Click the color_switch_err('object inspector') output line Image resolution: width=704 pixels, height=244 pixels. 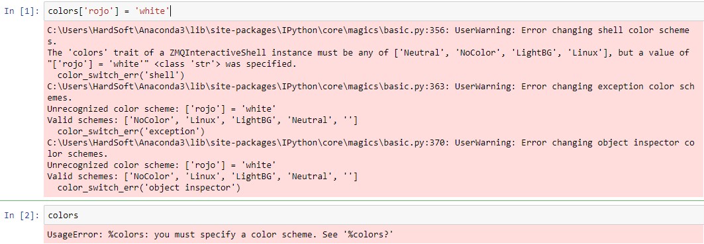tap(148, 188)
